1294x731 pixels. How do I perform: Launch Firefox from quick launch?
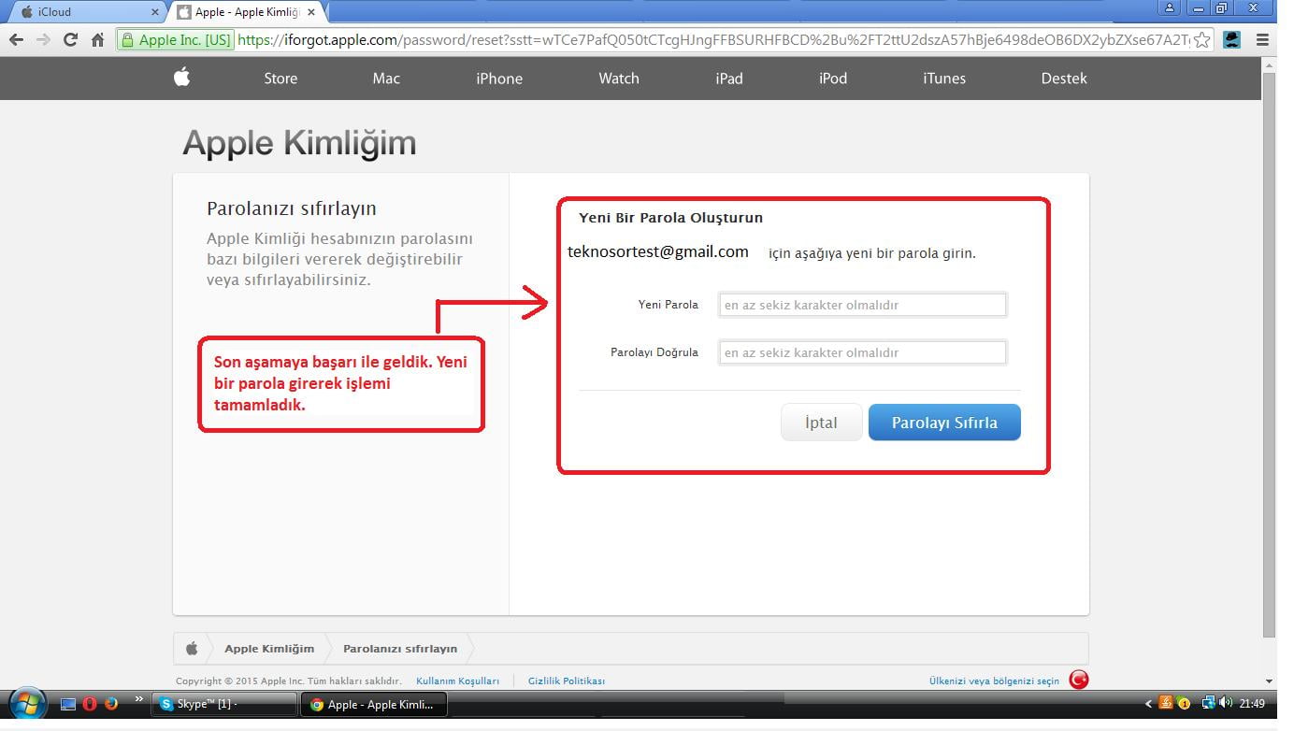[x=110, y=704]
